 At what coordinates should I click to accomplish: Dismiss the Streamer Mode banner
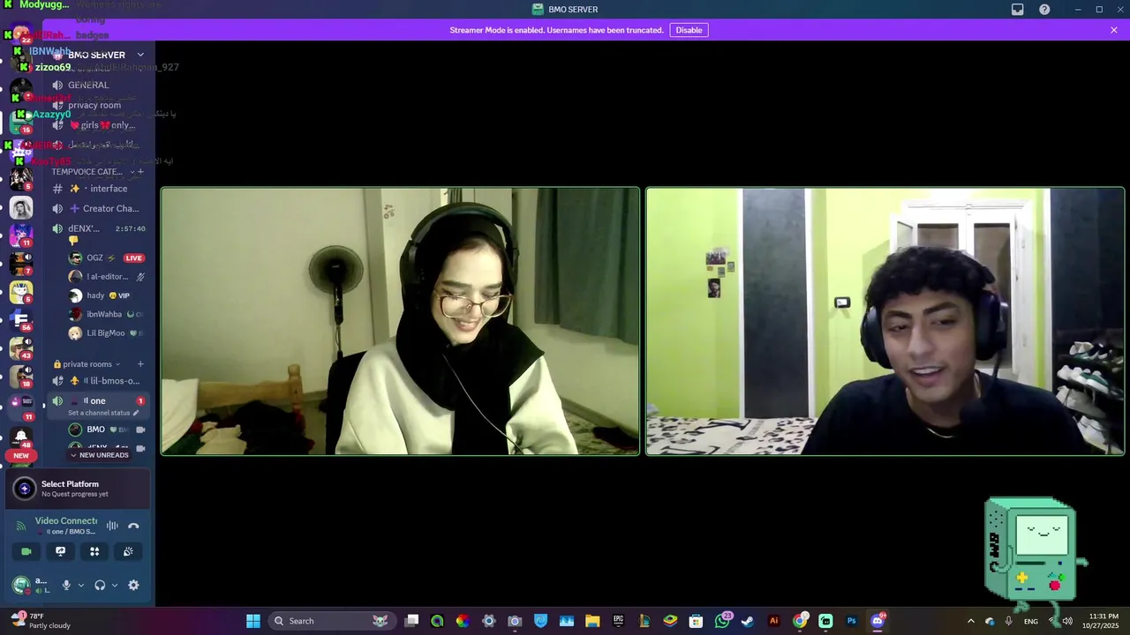tap(1114, 30)
